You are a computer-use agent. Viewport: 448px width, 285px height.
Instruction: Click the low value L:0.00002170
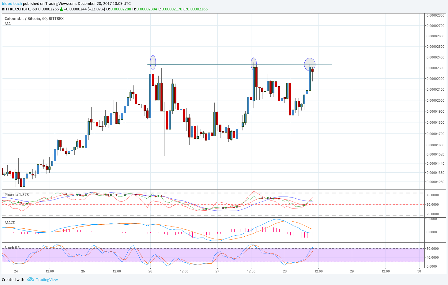point(170,9)
